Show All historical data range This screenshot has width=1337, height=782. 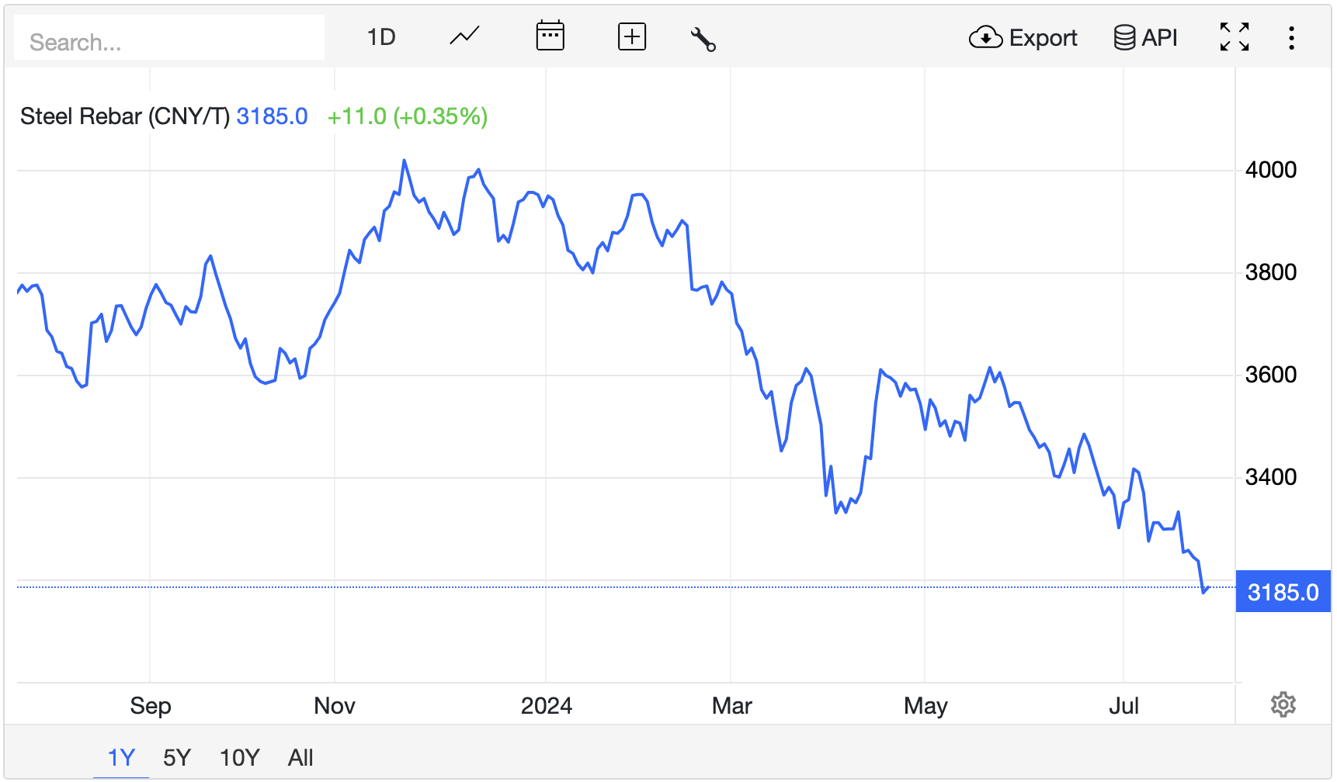(x=300, y=757)
